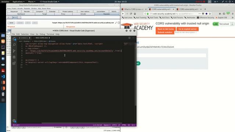Reload the Firefox page

tap(131, 14)
